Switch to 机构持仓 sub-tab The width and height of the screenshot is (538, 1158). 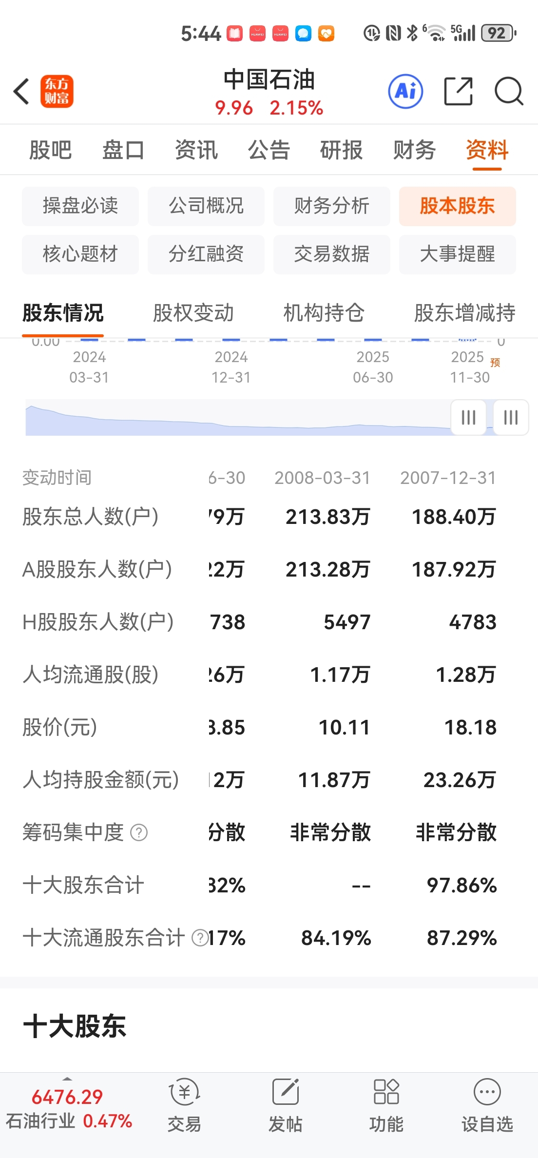324,313
